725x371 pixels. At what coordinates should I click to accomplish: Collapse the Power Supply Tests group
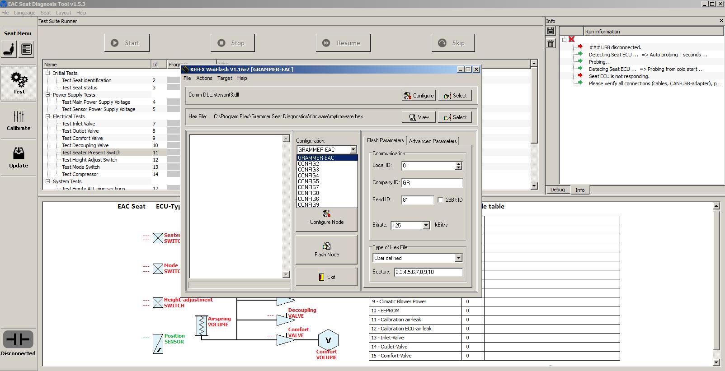coord(48,94)
